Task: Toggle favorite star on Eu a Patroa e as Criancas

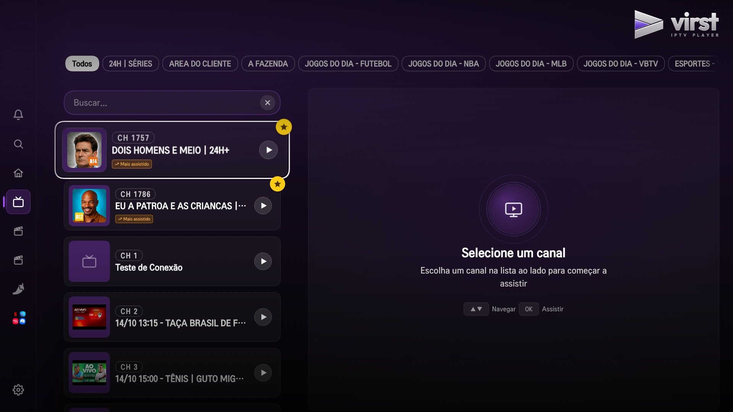Action: [278, 184]
